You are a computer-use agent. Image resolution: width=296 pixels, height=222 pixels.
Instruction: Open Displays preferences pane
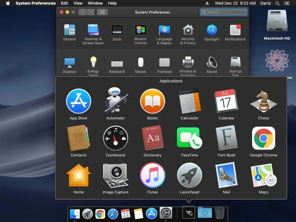pos(69,65)
